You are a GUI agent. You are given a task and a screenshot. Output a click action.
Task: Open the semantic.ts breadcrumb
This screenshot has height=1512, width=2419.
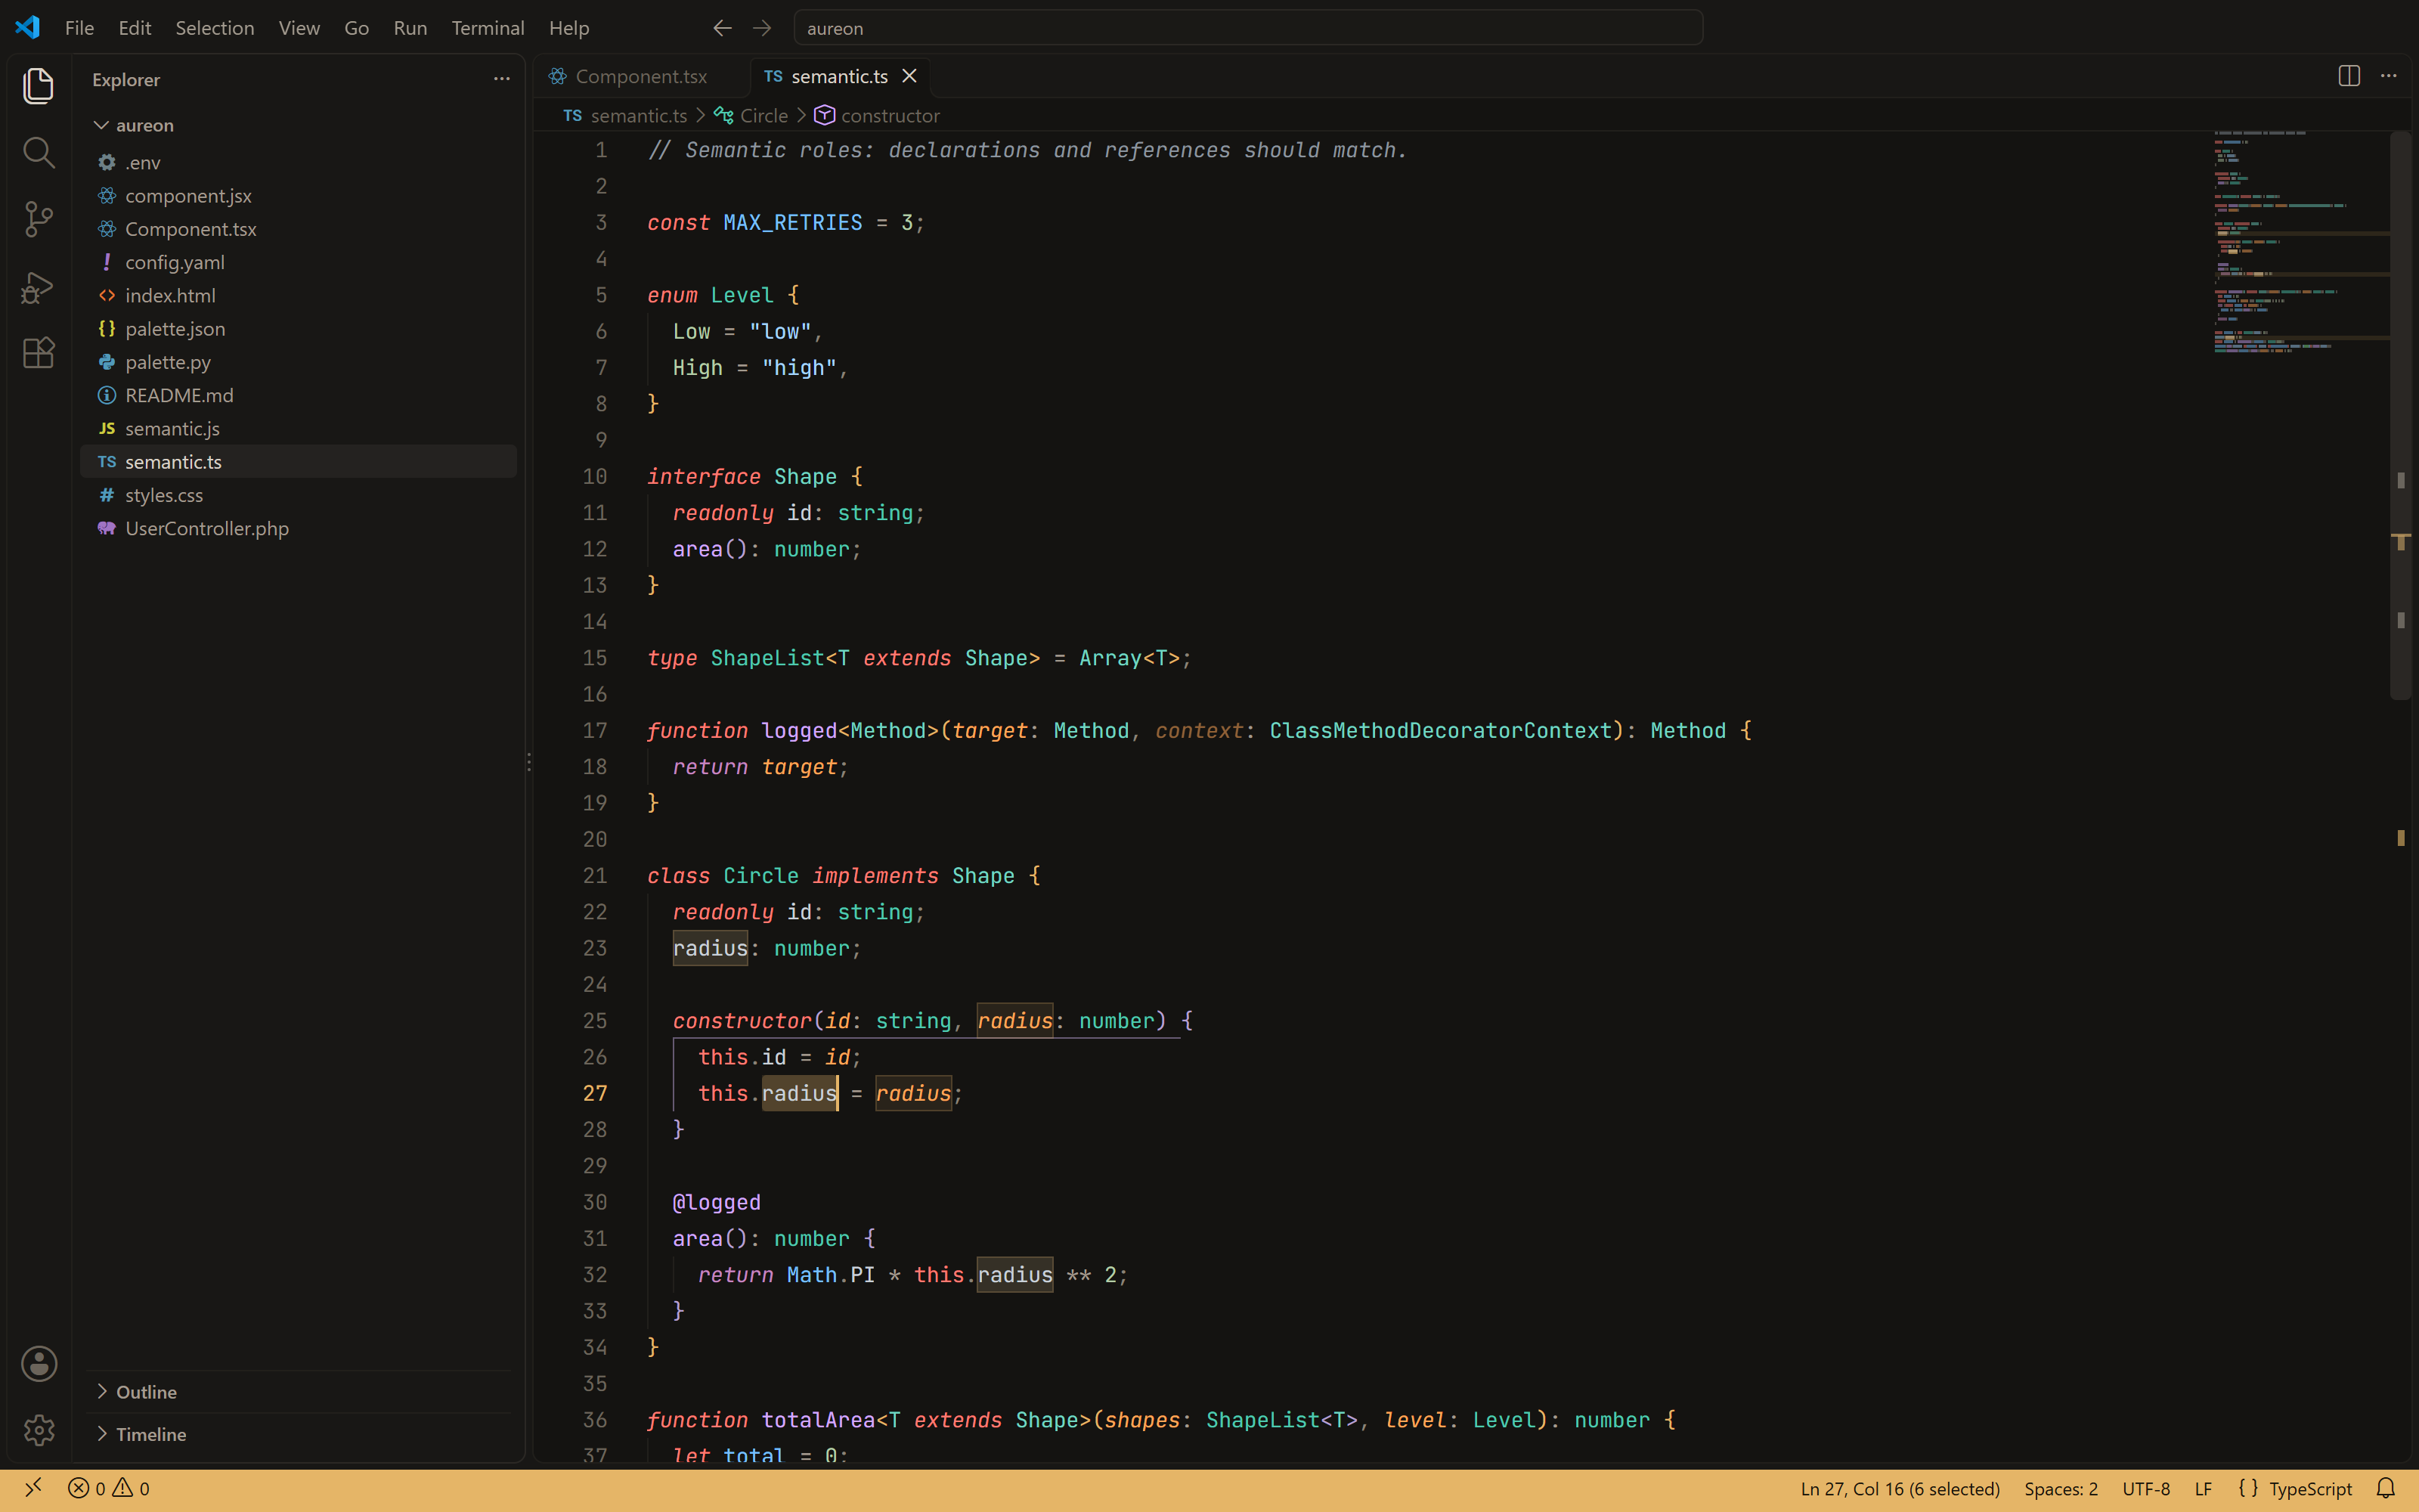pos(626,116)
